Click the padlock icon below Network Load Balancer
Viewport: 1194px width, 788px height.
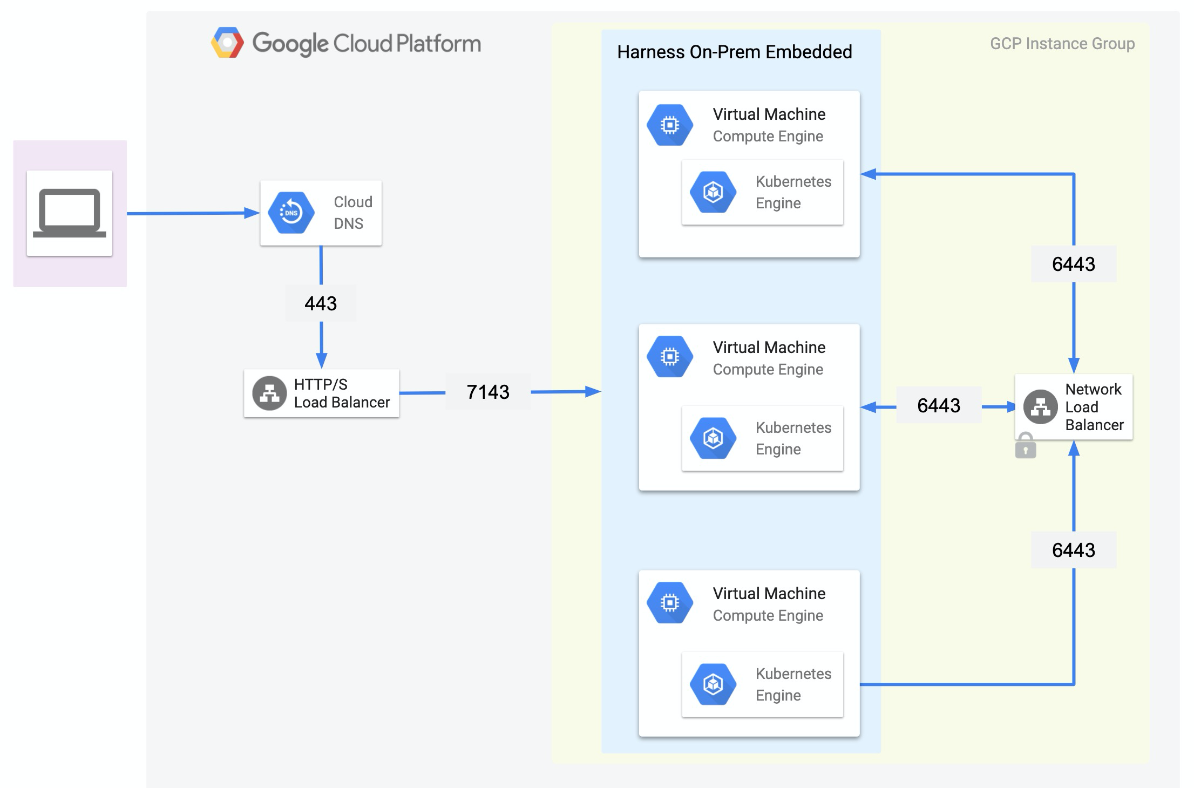tap(1026, 446)
